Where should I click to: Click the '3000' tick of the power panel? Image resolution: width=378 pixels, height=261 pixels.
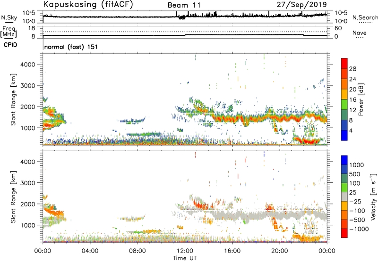[x=28, y=86]
